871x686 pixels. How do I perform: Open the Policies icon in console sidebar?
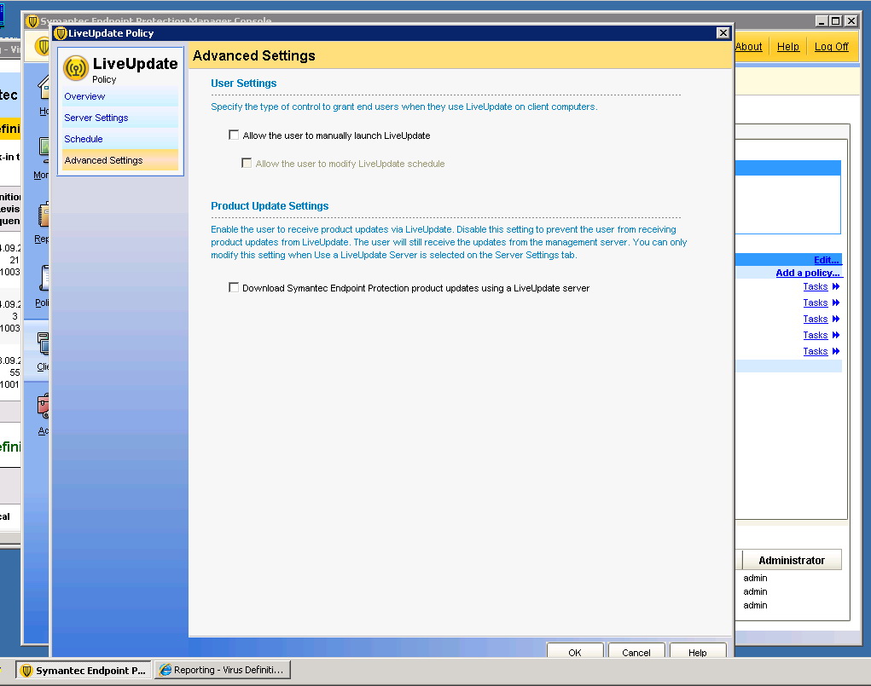click(44, 278)
